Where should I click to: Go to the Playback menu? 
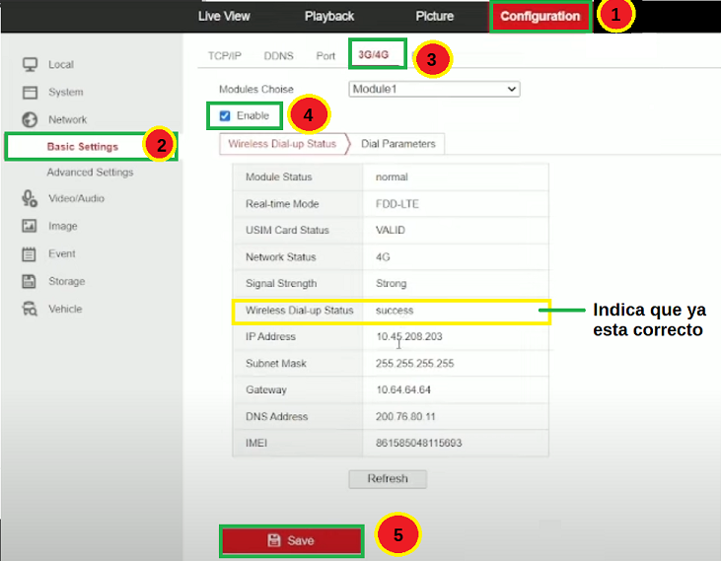(x=329, y=16)
